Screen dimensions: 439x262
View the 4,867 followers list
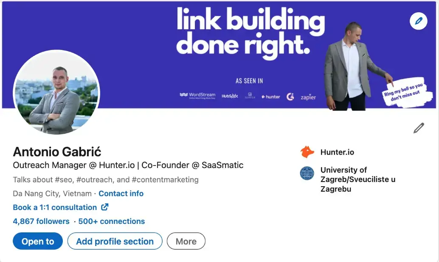click(x=41, y=221)
